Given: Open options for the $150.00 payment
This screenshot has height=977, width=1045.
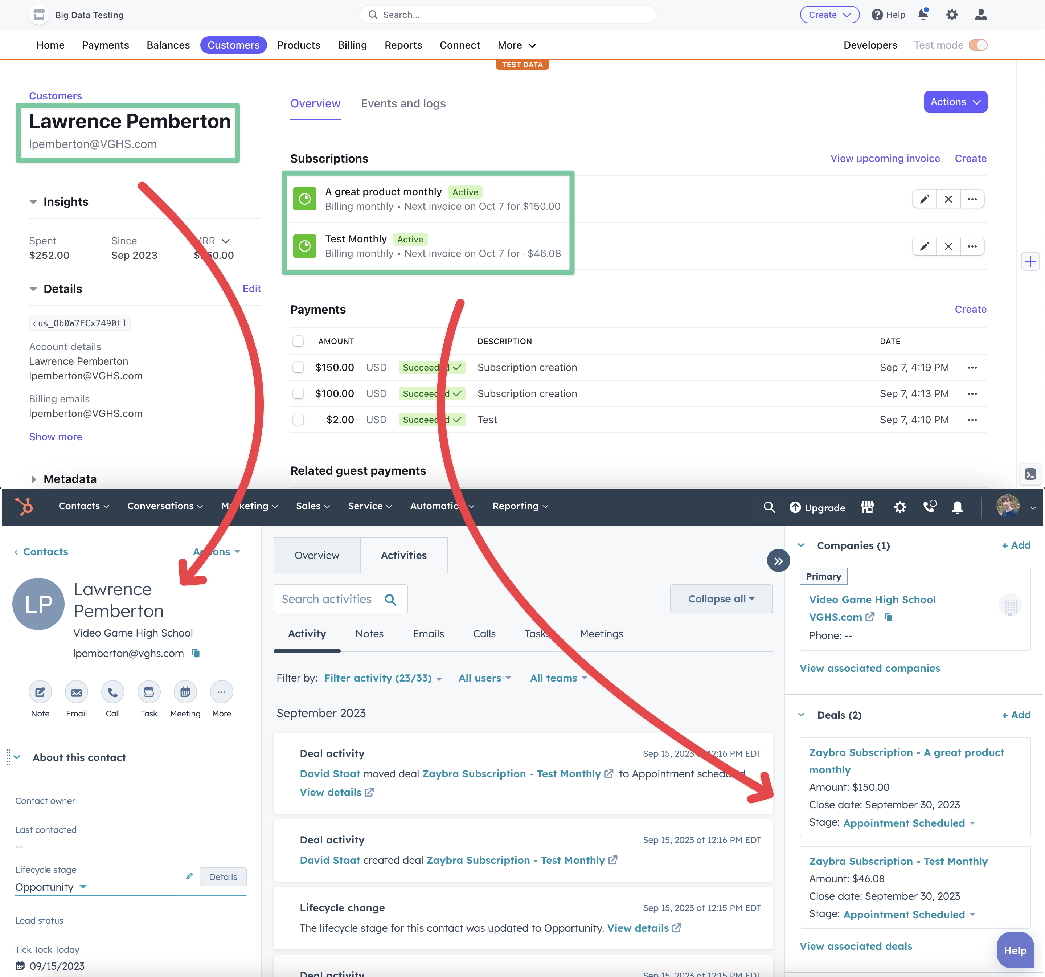Looking at the screenshot, I should 972,368.
